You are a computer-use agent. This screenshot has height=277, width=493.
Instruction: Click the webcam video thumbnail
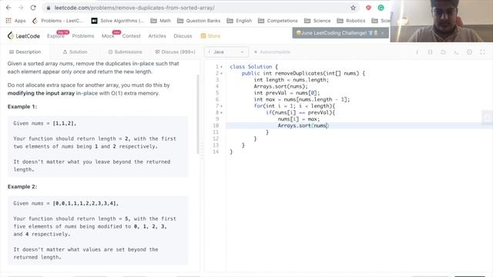click(441, 21)
